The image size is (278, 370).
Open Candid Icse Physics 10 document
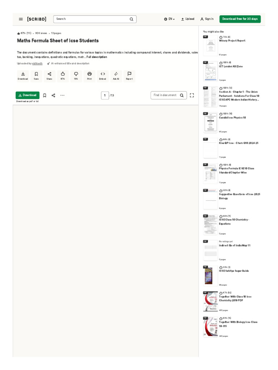click(x=232, y=117)
